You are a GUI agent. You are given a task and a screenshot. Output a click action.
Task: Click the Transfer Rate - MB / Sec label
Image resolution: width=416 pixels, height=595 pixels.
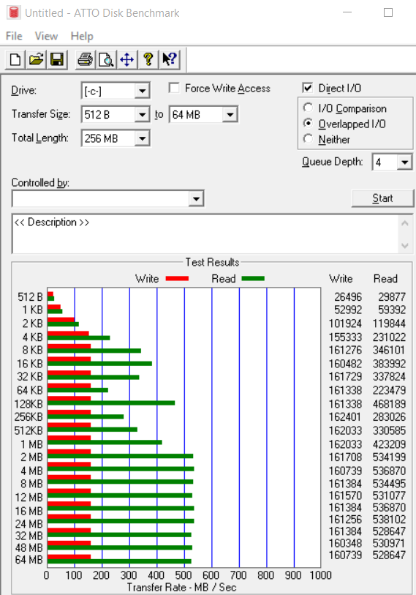pos(181,587)
